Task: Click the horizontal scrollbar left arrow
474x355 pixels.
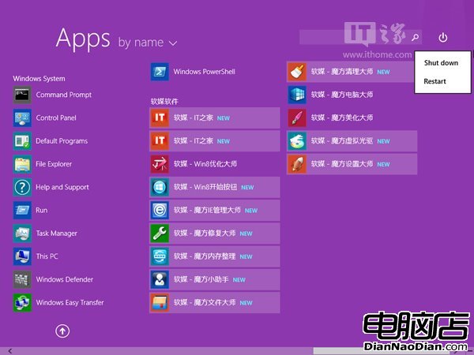Action: (10, 351)
